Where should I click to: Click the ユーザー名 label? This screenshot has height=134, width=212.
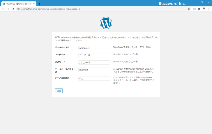(60, 55)
